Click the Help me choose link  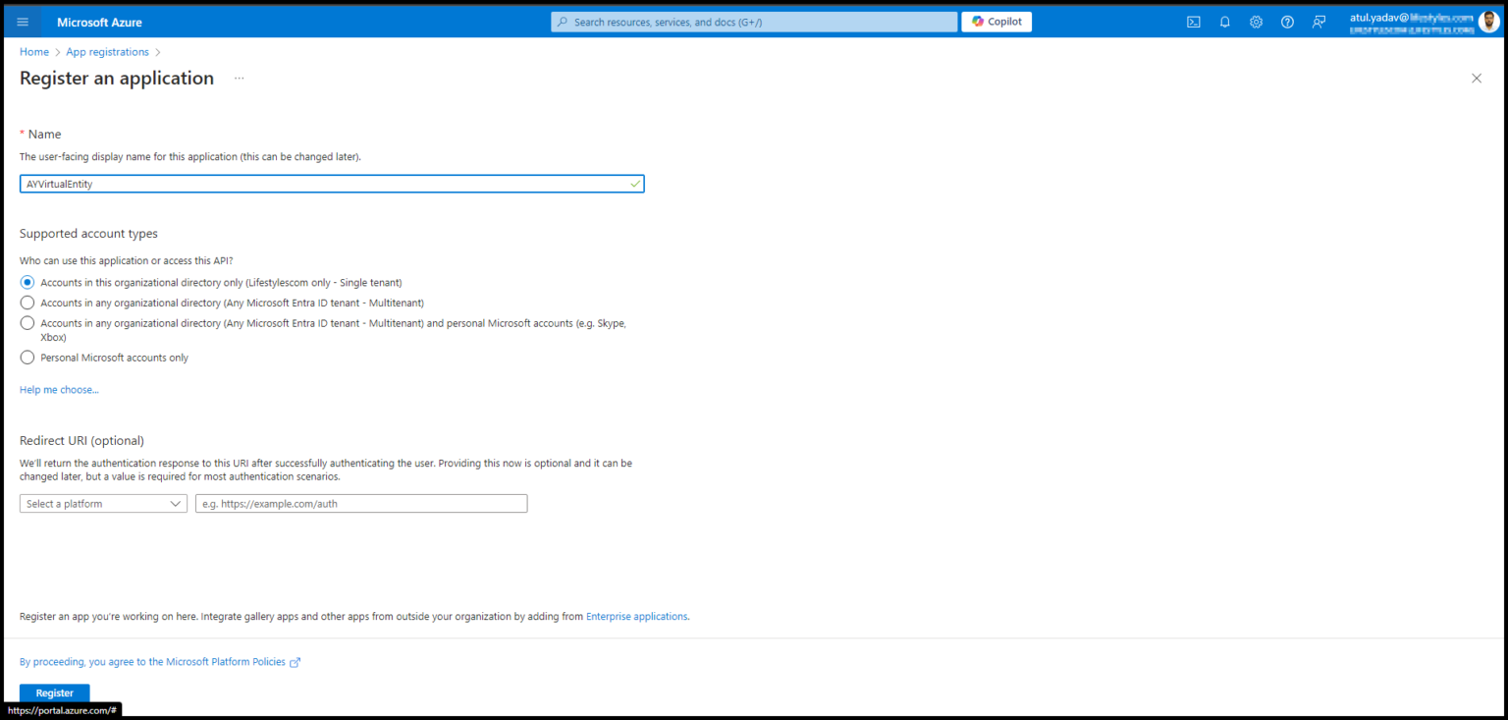(x=59, y=389)
